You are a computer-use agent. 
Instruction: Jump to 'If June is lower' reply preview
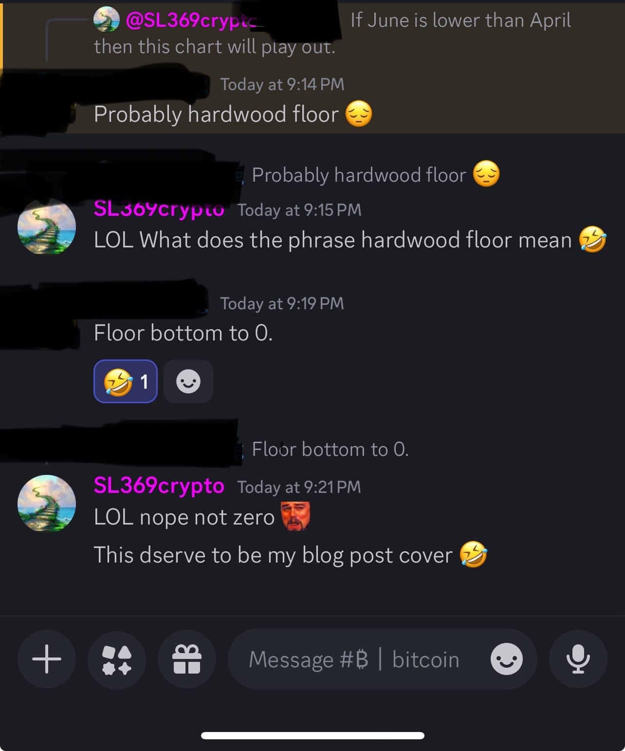[x=460, y=20]
